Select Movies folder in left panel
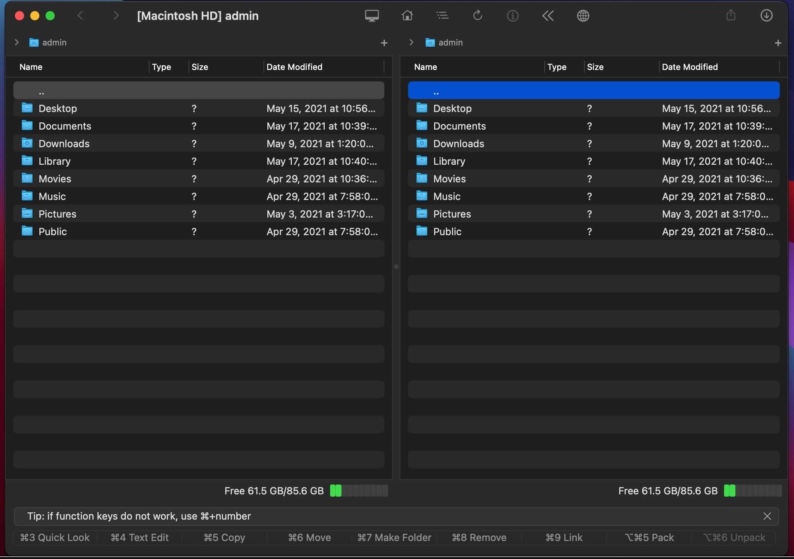794x559 pixels. [x=199, y=179]
